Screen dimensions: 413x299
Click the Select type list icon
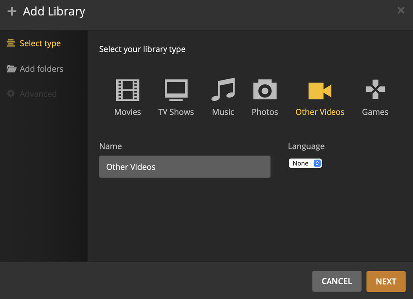click(x=11, y=43)
